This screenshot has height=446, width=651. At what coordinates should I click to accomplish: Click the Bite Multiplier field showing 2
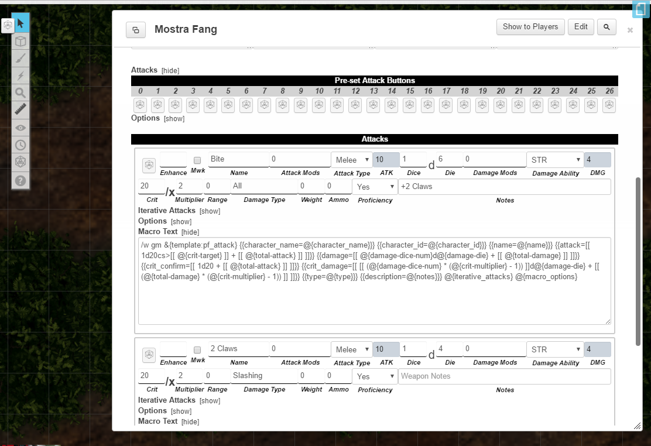coord(189,186)
